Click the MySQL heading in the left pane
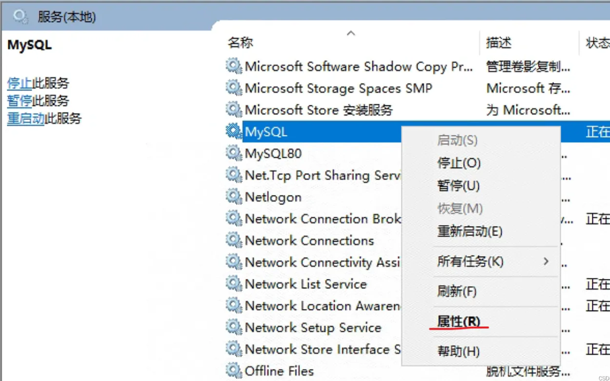 pos(30,45)
